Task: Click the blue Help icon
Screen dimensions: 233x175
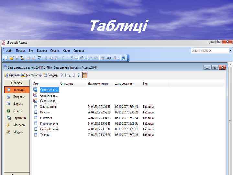Action: coord(124,58)
